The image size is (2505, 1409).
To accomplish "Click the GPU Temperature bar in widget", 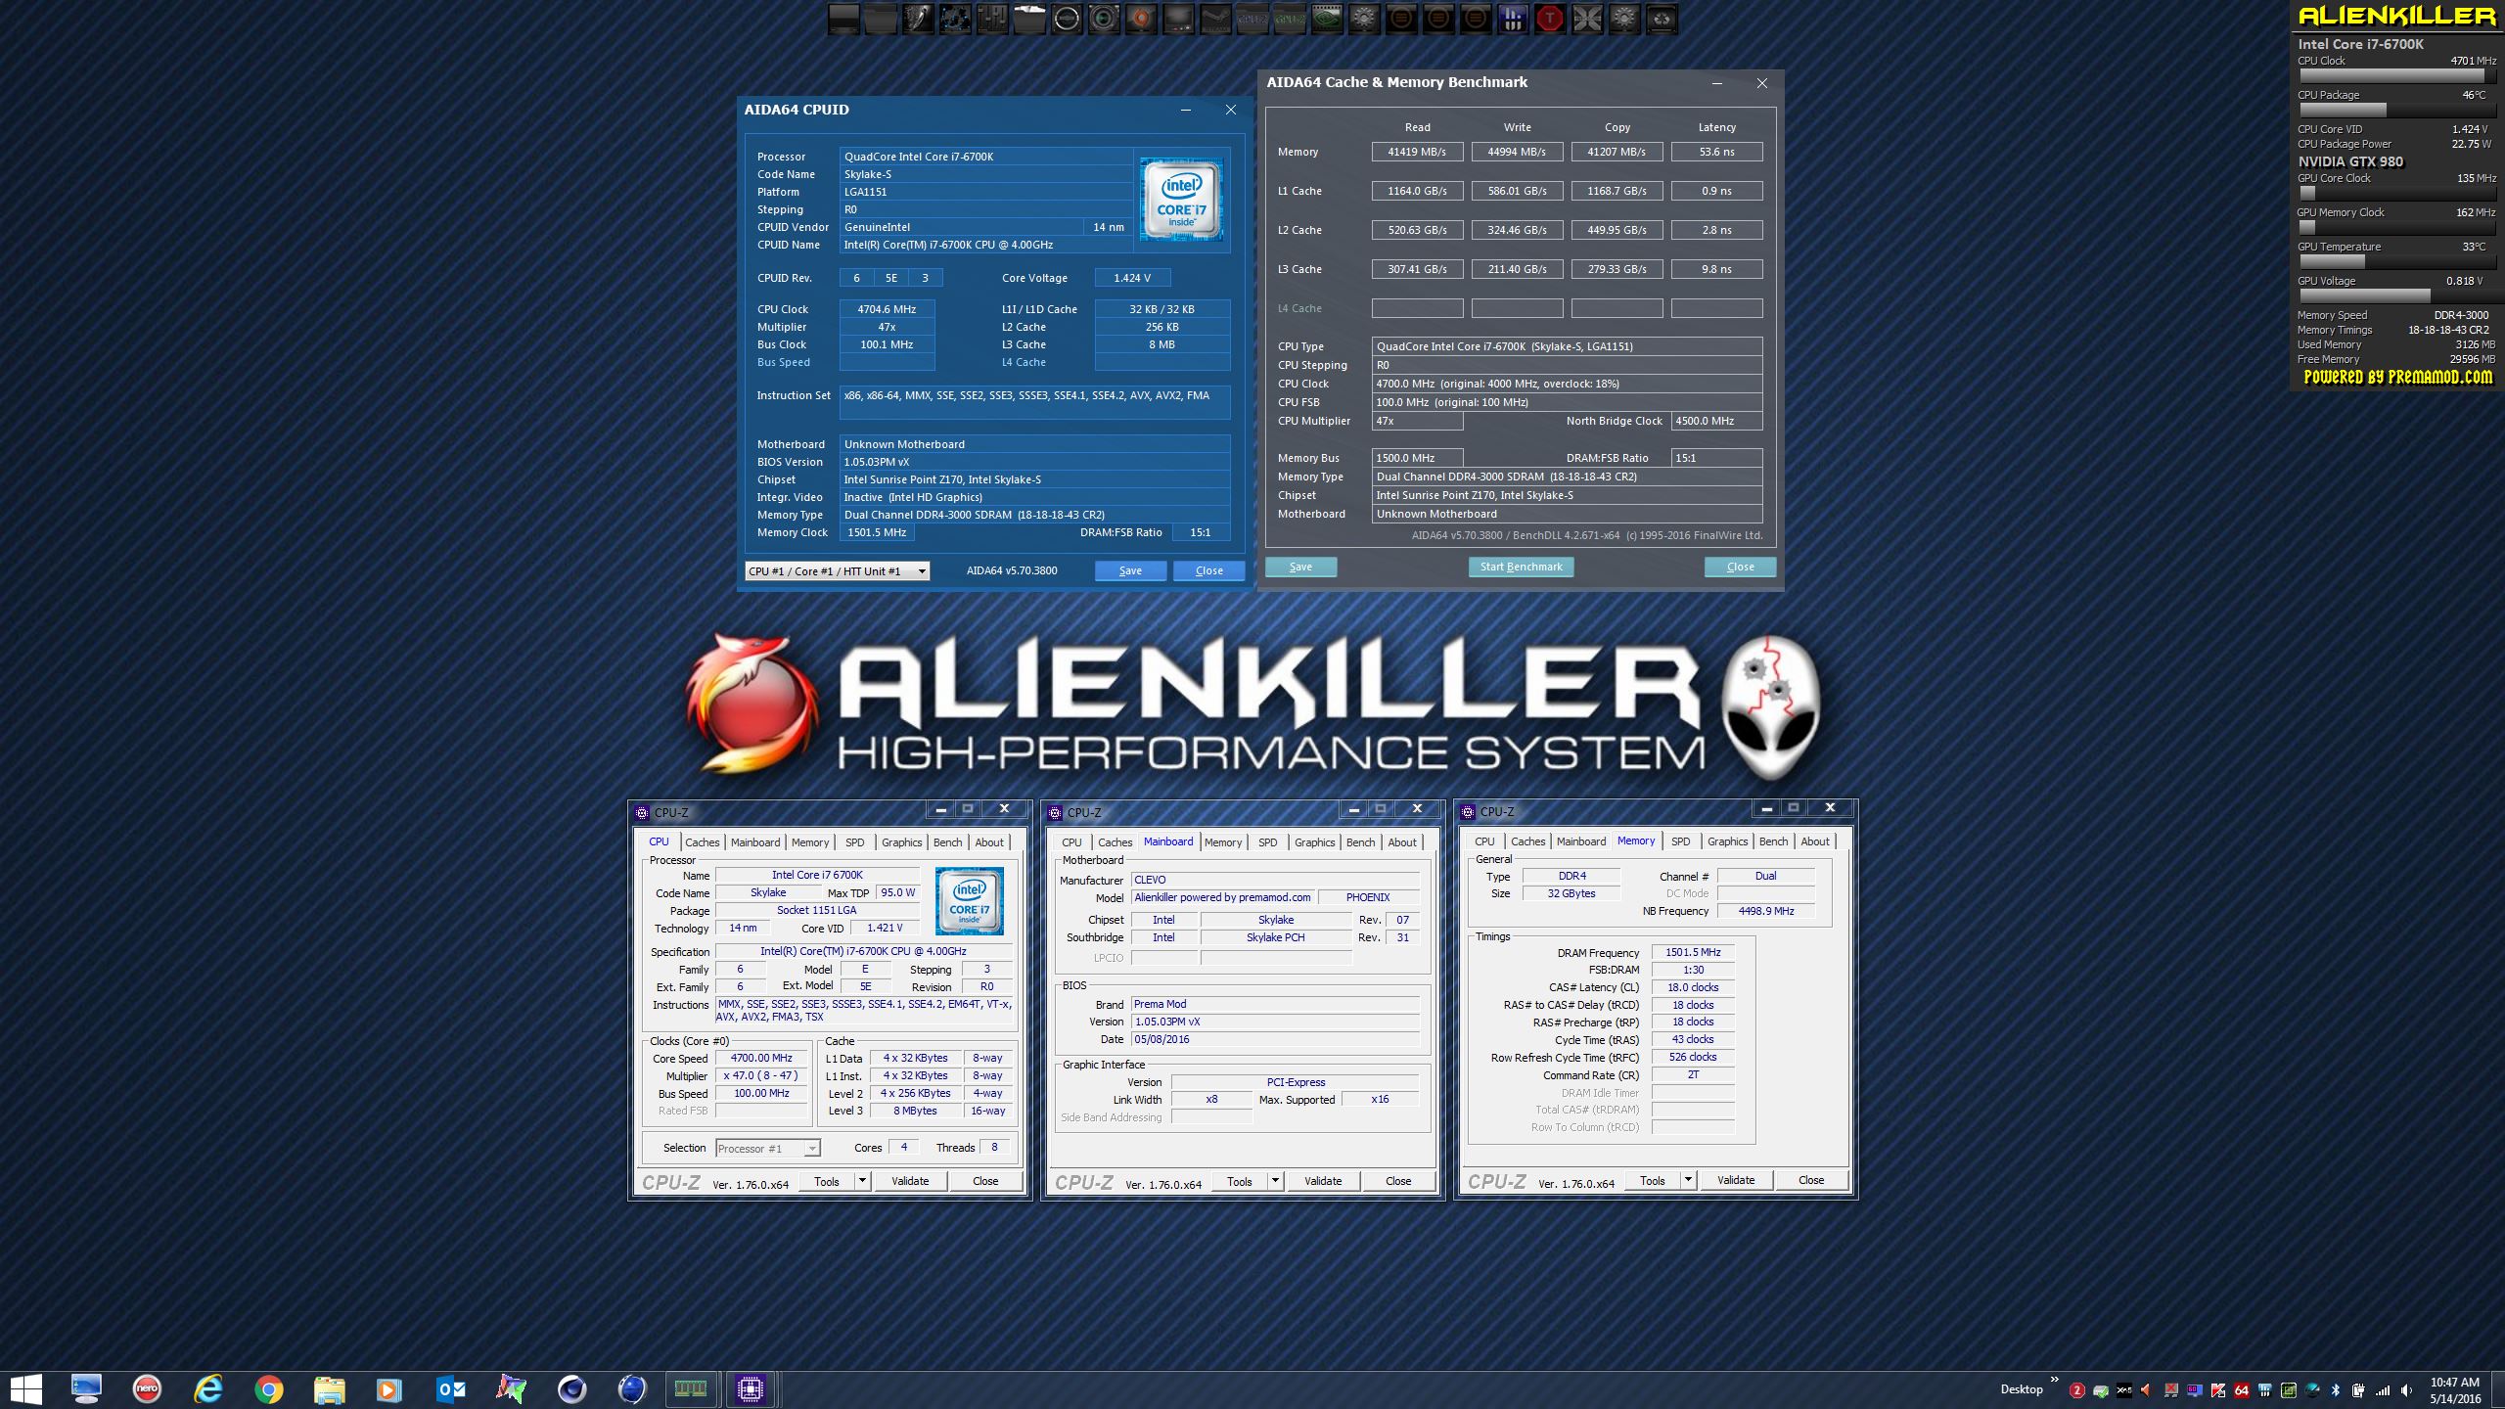I will (2398, 262).
